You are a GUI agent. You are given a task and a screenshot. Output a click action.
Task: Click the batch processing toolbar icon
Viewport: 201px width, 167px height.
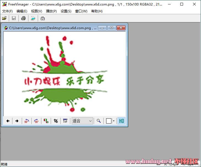(43, 18)
